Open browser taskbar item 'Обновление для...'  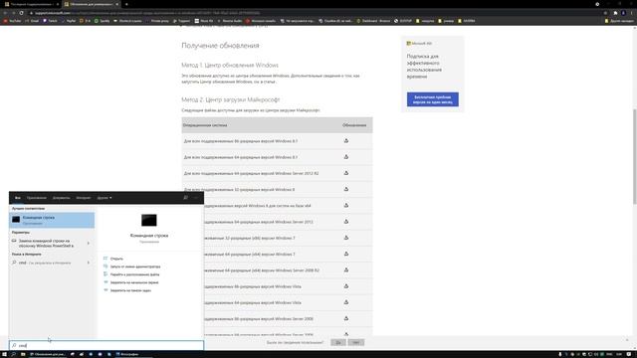pyautogui.click(x=48, y=354)
